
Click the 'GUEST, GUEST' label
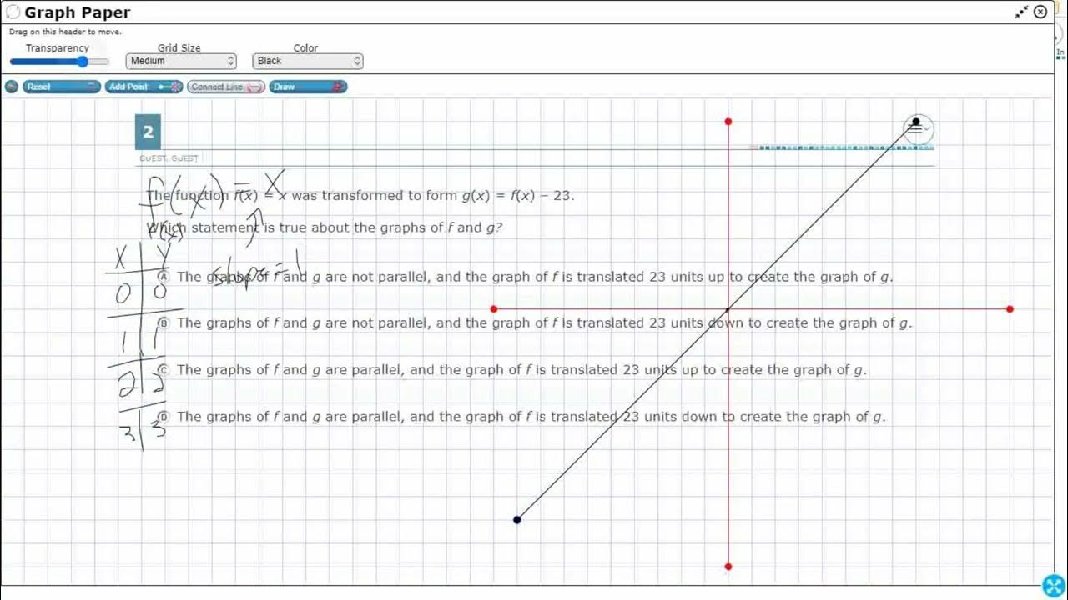(169, 158)
